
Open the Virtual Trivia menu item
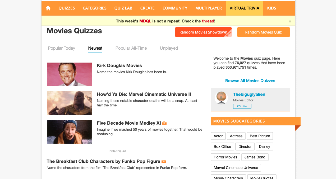point(245,8)
